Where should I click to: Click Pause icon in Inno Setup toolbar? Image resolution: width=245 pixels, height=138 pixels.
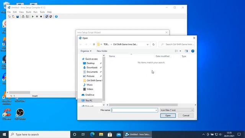(37, 16)
